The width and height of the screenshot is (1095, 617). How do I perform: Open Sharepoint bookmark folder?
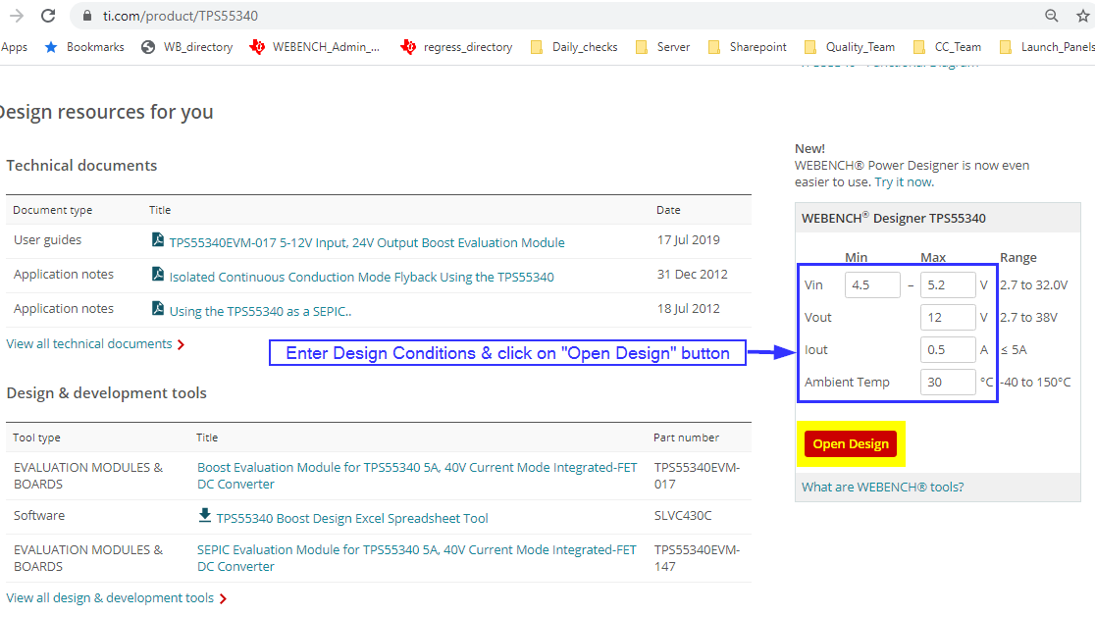748,47
